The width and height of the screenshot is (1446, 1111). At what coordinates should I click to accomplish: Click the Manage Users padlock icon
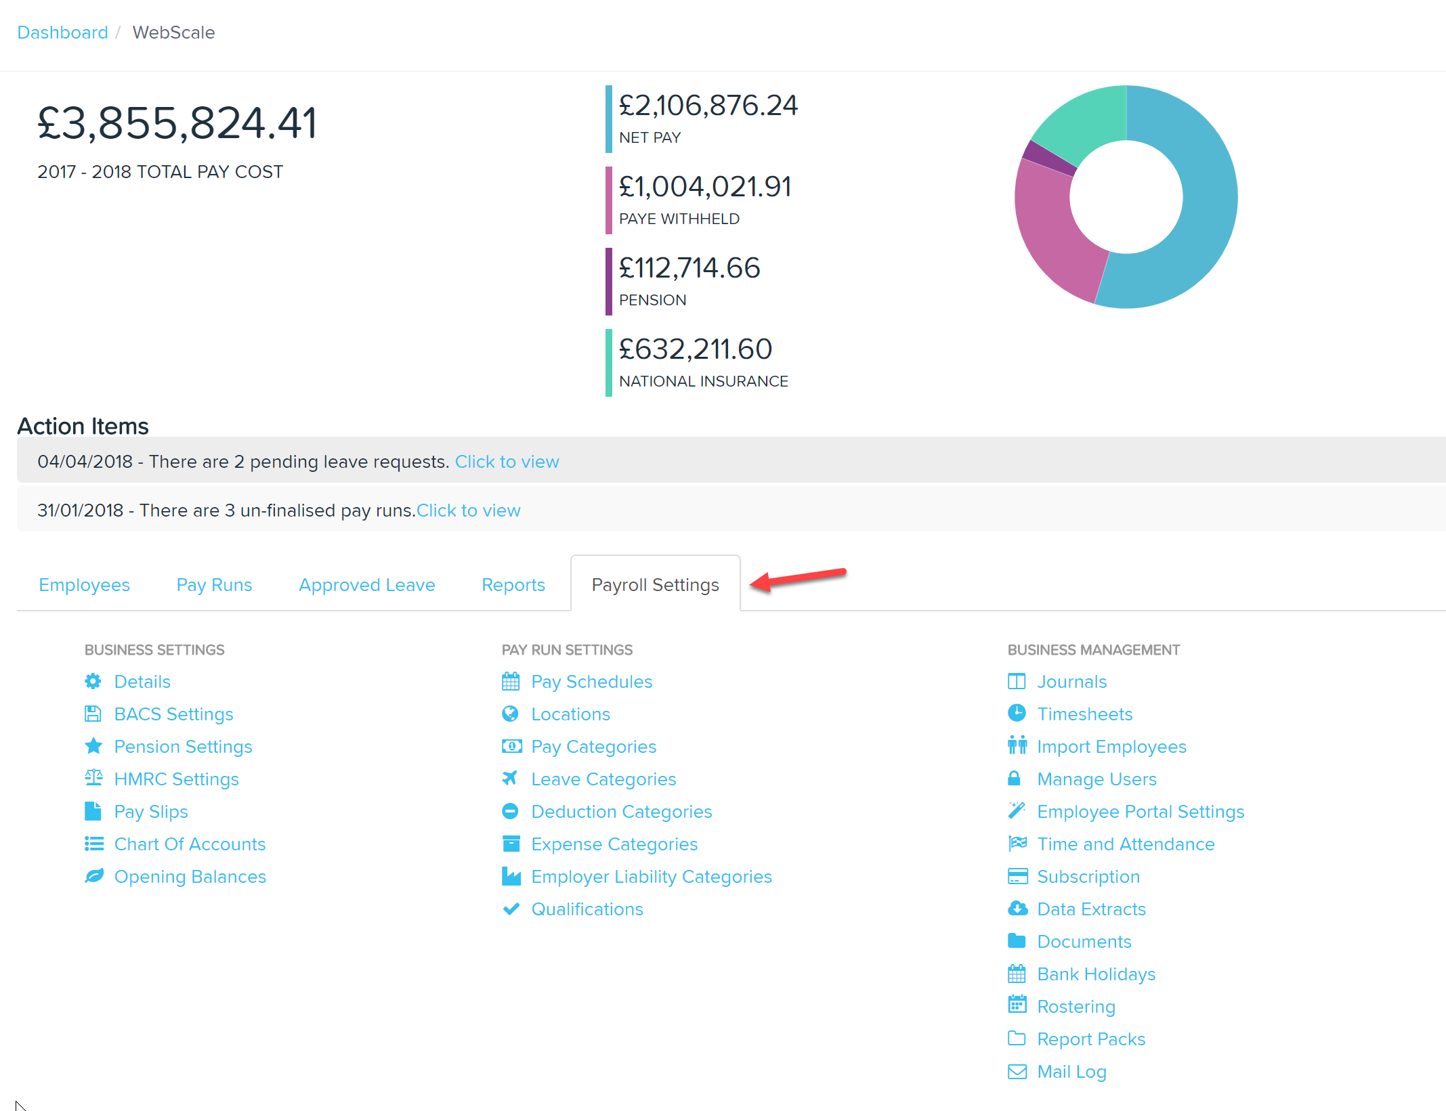pos(1017,778)
